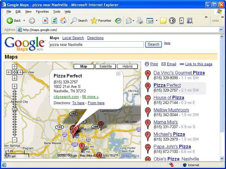Pan the map up with arrow control

pyautogui.click(x=14, y=66)
